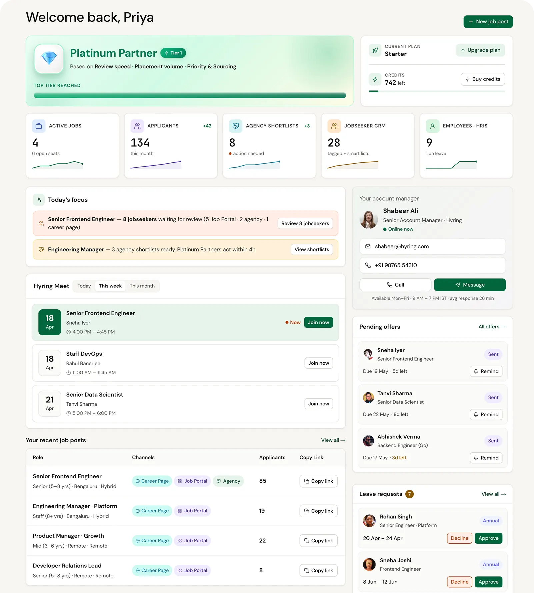Image resolution: width=534 pixels, height=593 pixels.
Task: Click the person icon on Employees HRIS card
Action: 433,126
